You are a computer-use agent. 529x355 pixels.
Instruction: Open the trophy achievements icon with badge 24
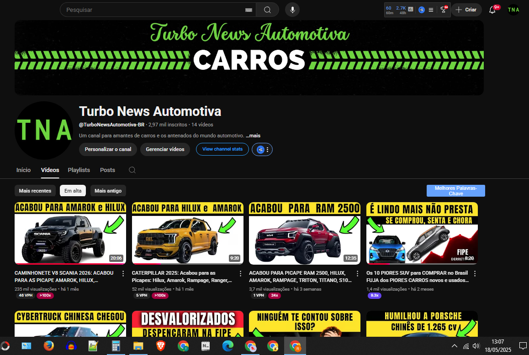coord(444,10)
